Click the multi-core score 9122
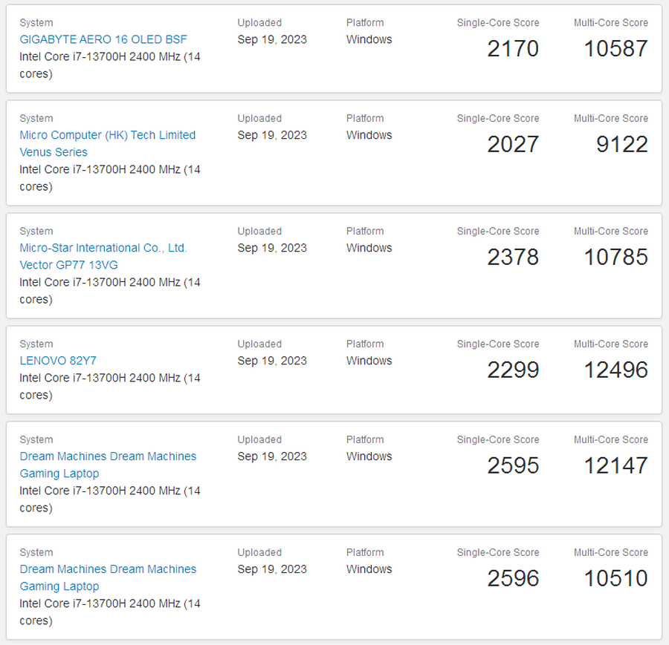This screenshot has height=645, width=669. point(621,145)
